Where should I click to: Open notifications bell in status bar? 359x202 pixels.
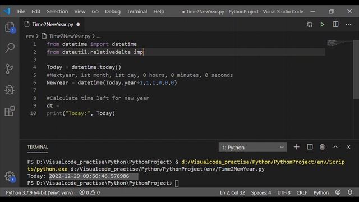(x=350, y=192)
